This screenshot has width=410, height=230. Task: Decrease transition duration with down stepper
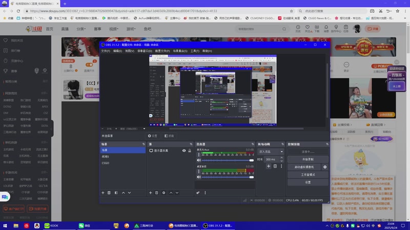(x=281, y=160)
